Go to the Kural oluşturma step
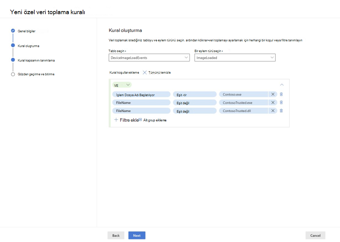The width and height of the screenshot is (340, 242). pos(29,46)
